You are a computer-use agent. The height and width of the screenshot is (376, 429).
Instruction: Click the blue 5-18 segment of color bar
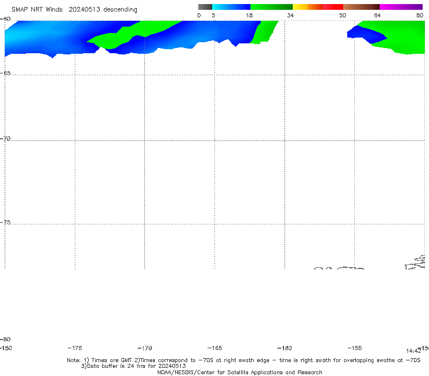pos(231,7)
